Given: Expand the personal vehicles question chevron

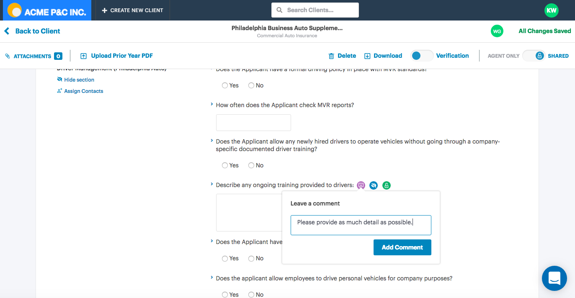Looking at the screenshot, I should tap(212, 277).
